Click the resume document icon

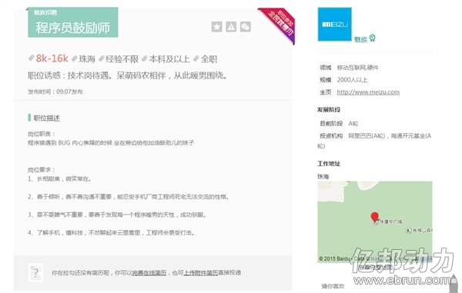pos(35,272)
